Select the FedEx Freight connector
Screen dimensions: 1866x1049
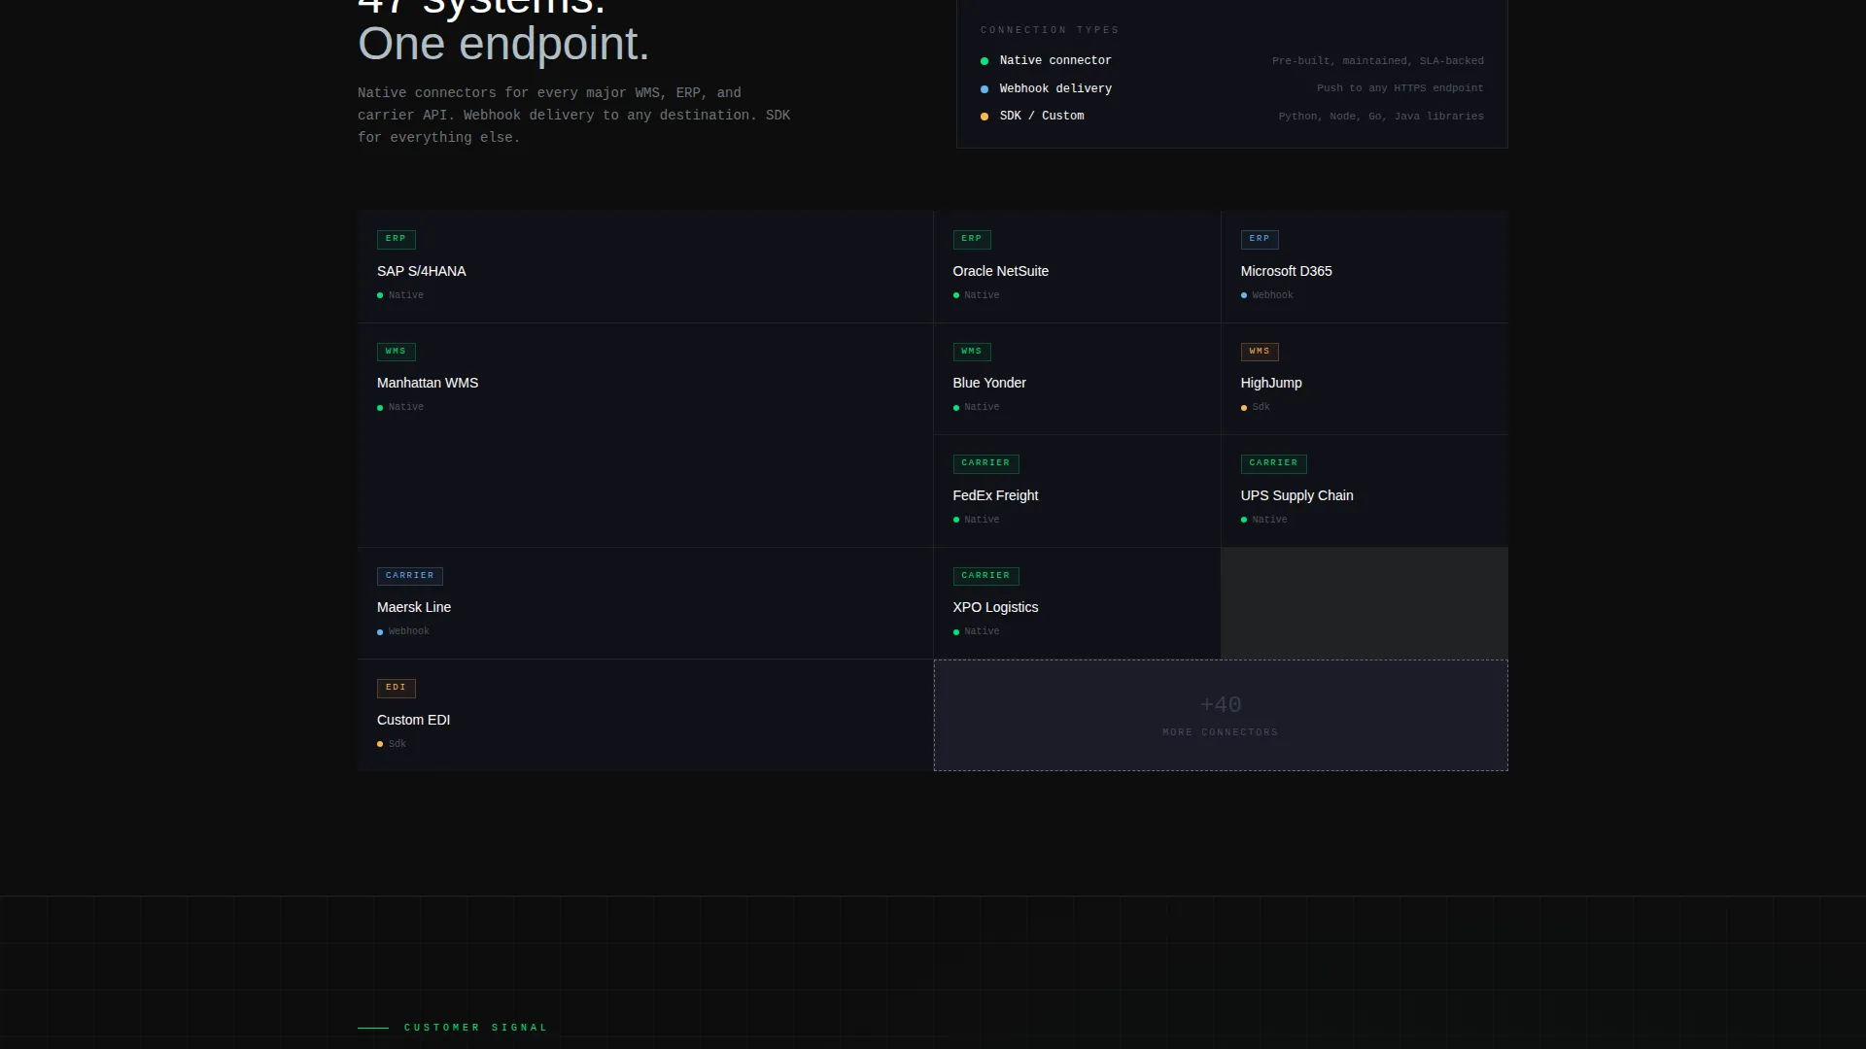(x=1077, y=491)
